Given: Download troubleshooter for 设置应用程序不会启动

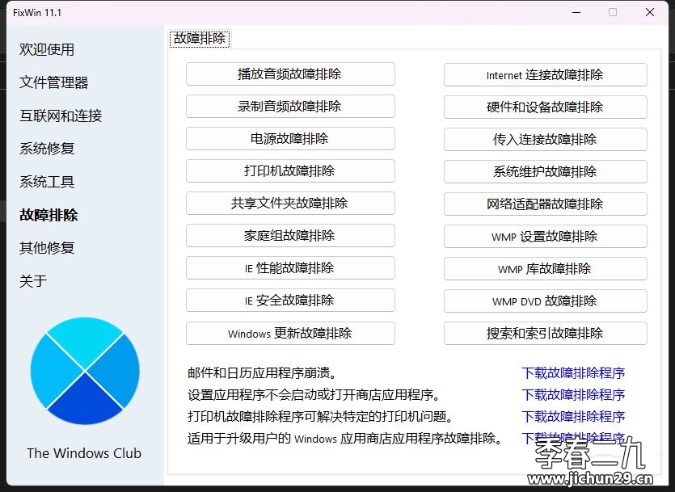Looking at the screenshot, I should click(573, 395).
